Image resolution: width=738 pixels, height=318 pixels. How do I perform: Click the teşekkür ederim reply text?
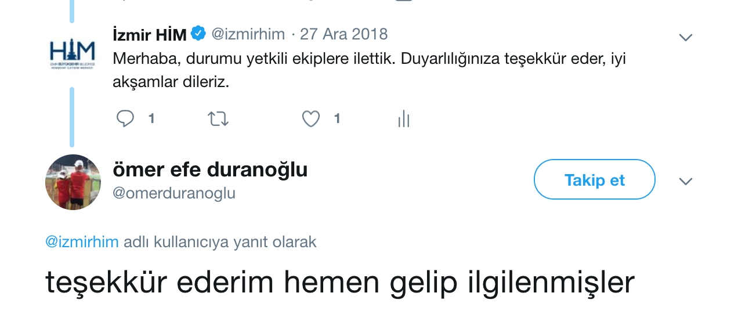pos(340,283)
